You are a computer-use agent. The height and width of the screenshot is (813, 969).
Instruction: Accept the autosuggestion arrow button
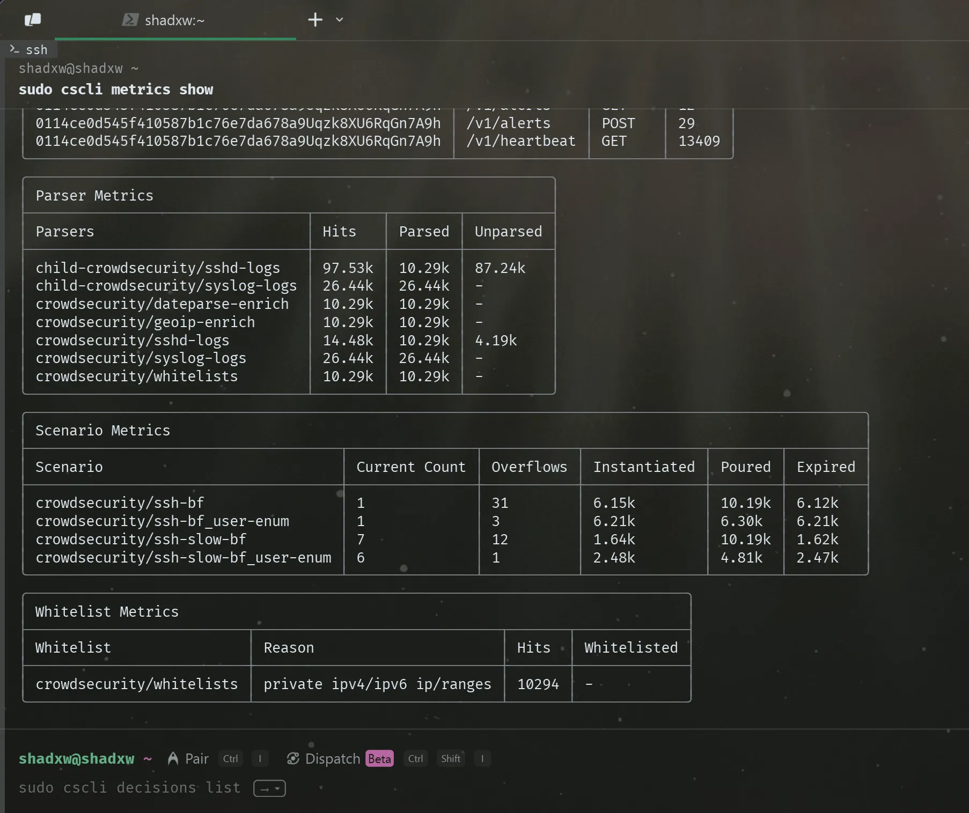[x=269, y=788]
